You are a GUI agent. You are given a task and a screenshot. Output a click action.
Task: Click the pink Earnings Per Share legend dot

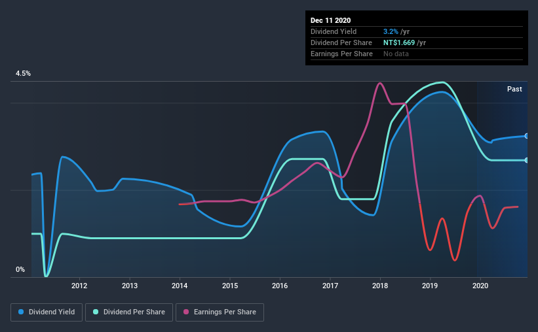click(186, 312)
